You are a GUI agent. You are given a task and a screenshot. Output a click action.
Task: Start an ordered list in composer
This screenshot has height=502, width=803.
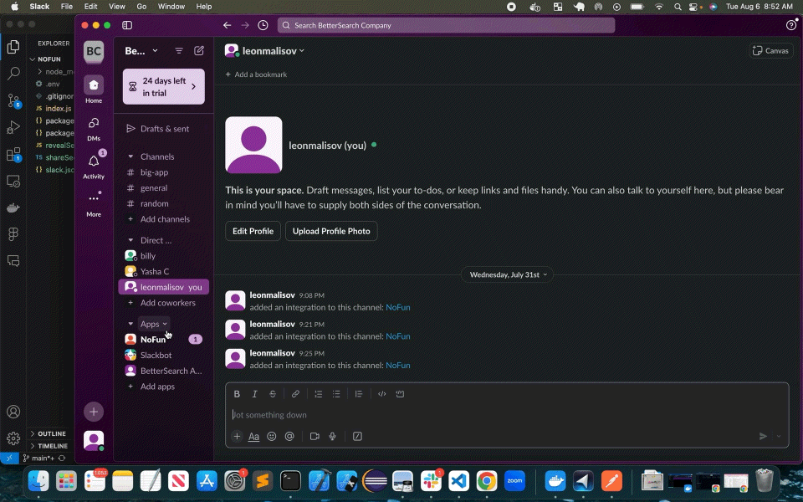[x=318, y=394]
